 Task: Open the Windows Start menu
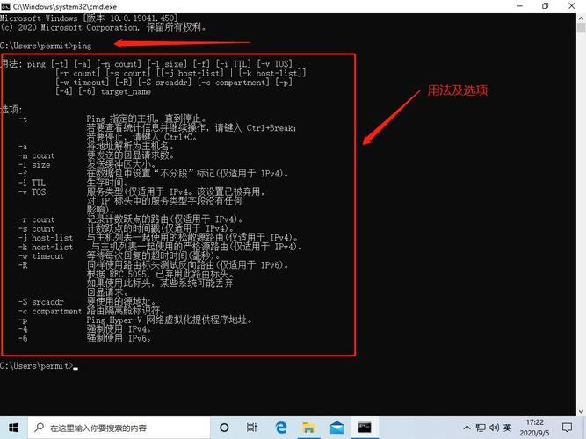pyautogui.click(x=13, y=428)
